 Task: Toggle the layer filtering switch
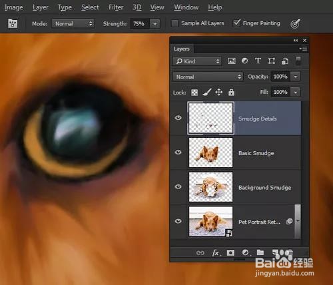(298, 61)
